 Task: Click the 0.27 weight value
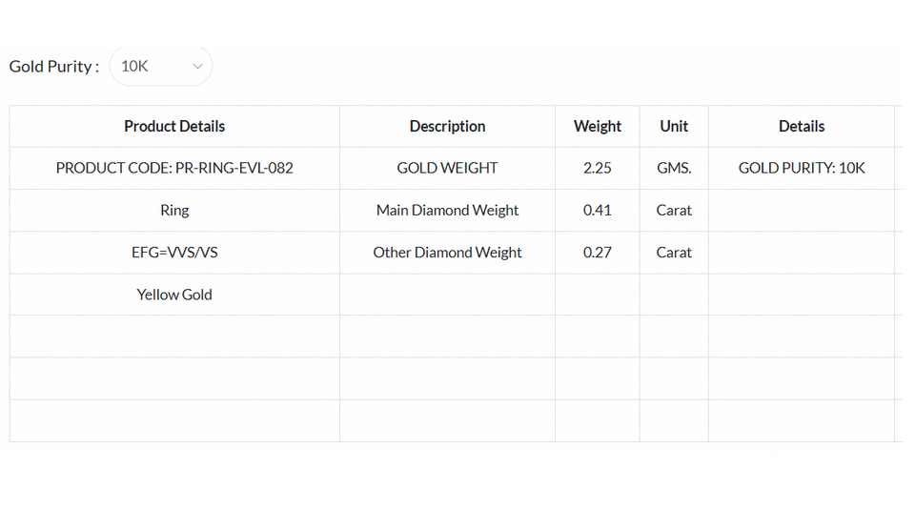(x=598, y=253)
